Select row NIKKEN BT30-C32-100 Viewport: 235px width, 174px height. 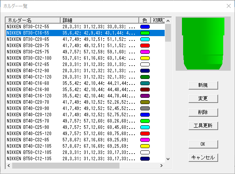coord(85,58)
